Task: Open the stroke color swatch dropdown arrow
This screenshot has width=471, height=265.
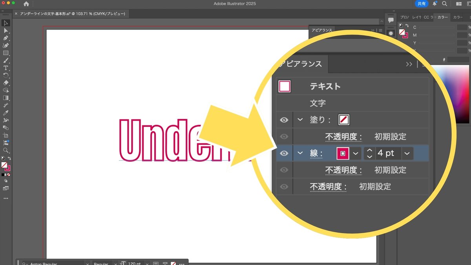Action: click(355, 154)
